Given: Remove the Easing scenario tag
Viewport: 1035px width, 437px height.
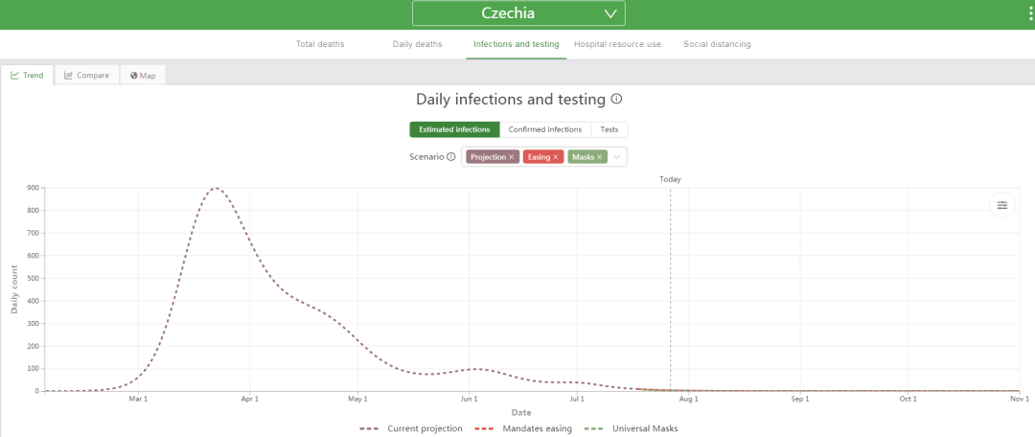Looking at the screenshot, I should click(x=556, y=157).
